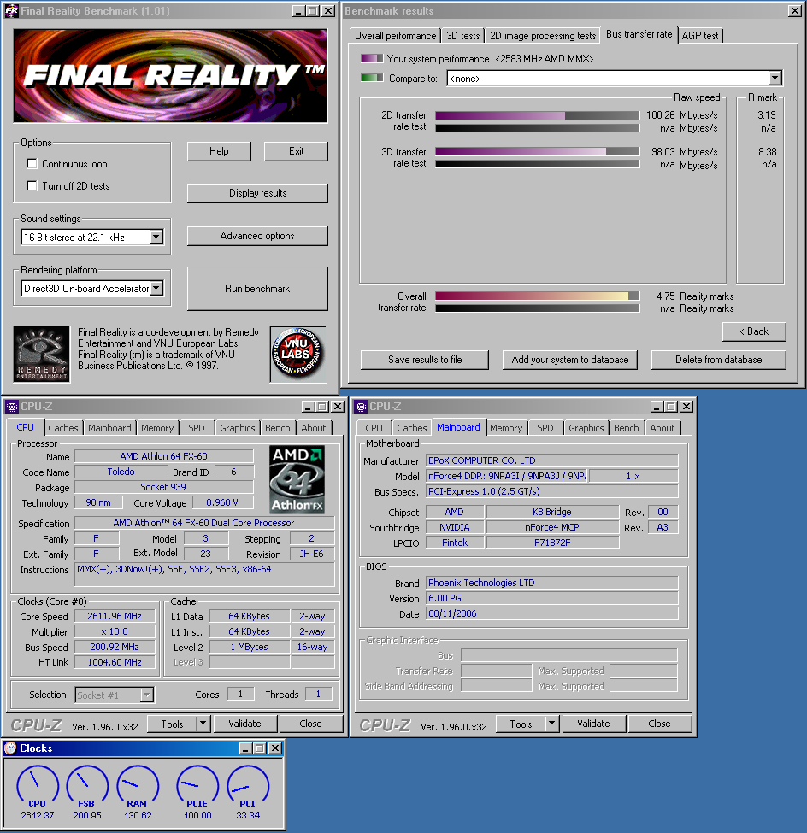Maximize the Final Reality Benchmark window
This screenshot has width=807, height=833.
(x=313, y=10)
